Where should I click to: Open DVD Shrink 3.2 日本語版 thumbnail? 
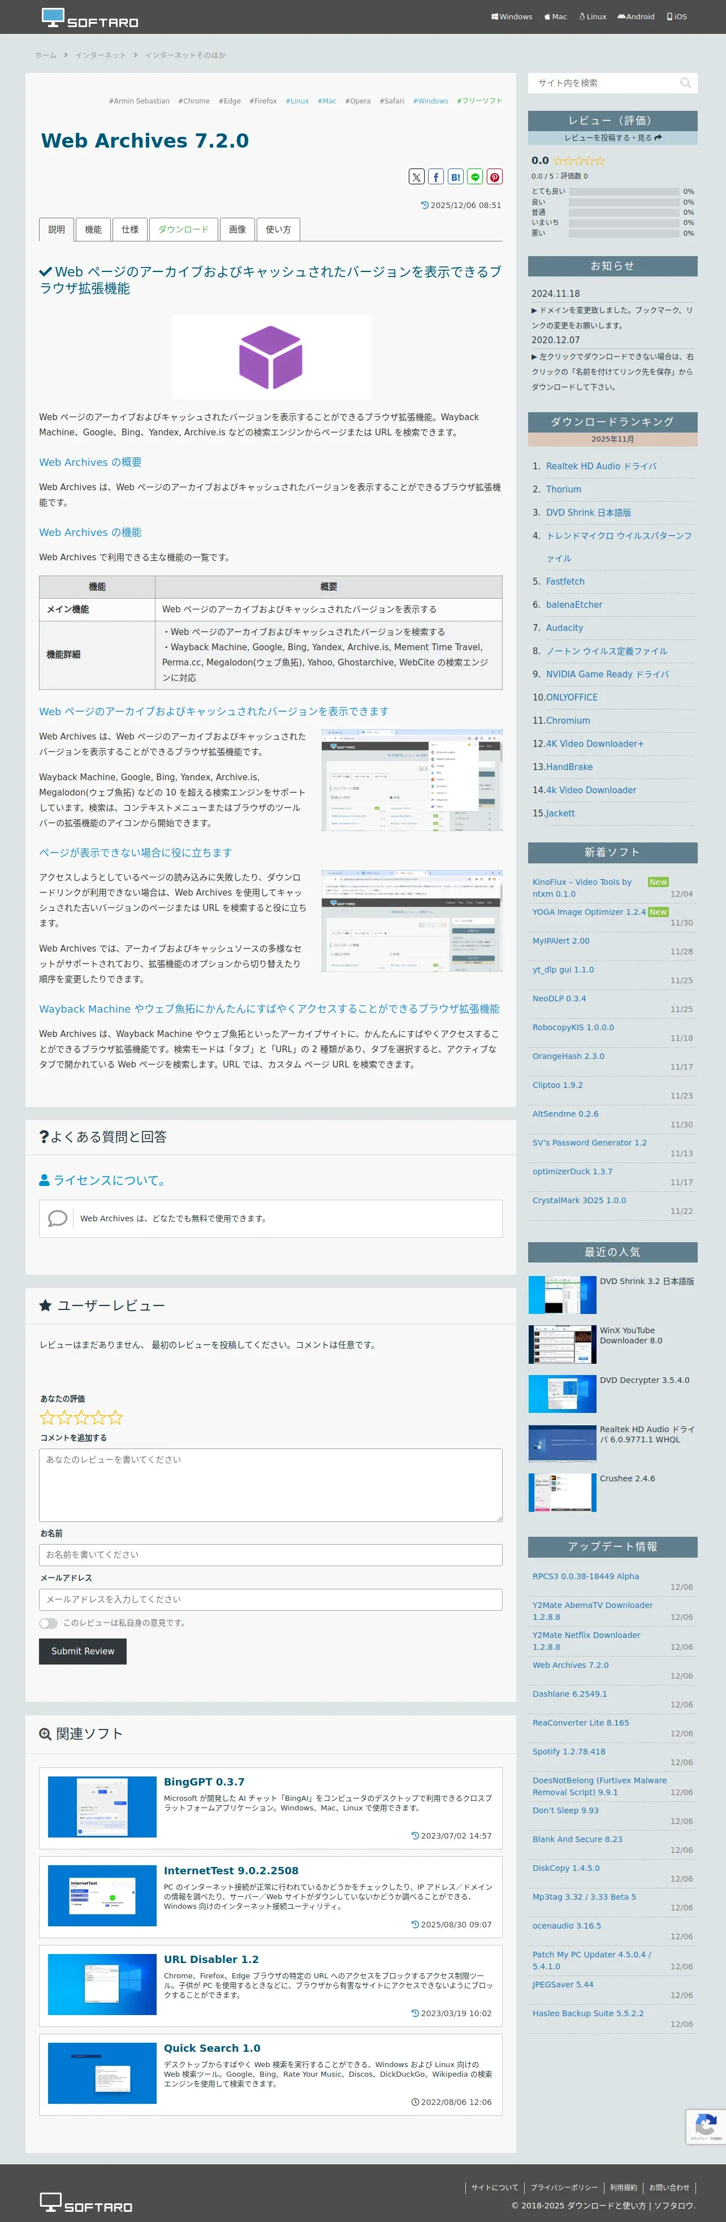(x=562, y=1295)
